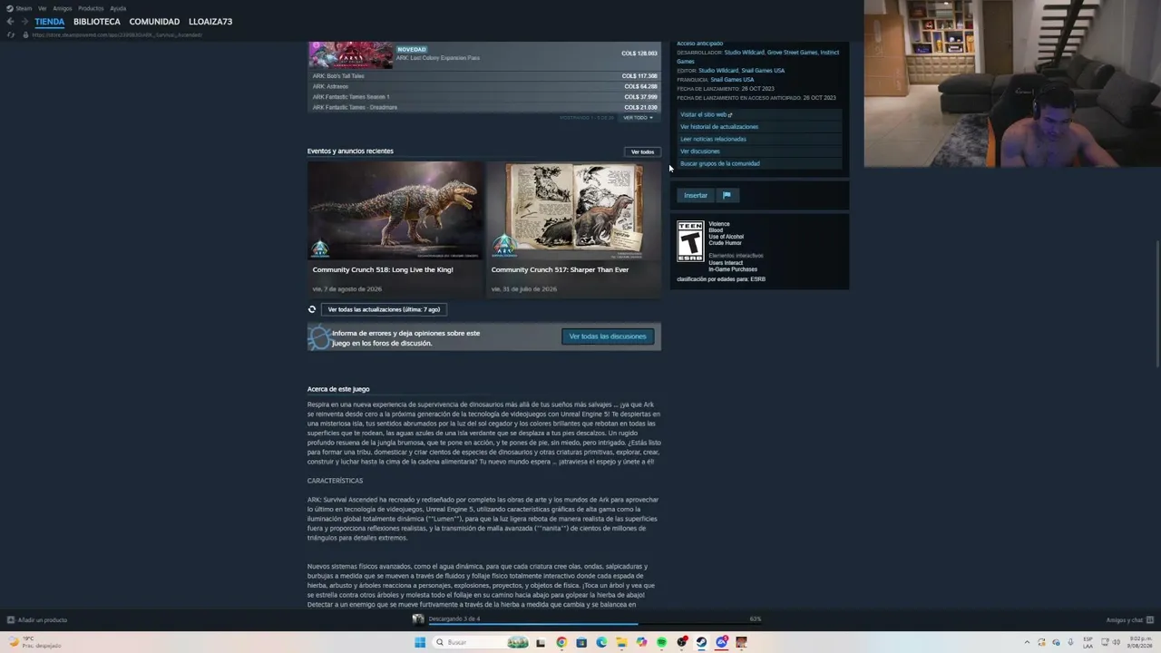The width and height of the screenshot is (1161, 653).
Task: Open 'Leer noticias relacionadas' link
Action: 713,139
